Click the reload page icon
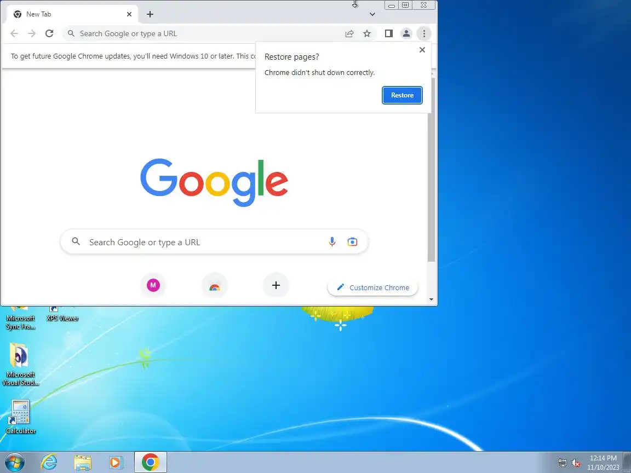 coord(49,33)
